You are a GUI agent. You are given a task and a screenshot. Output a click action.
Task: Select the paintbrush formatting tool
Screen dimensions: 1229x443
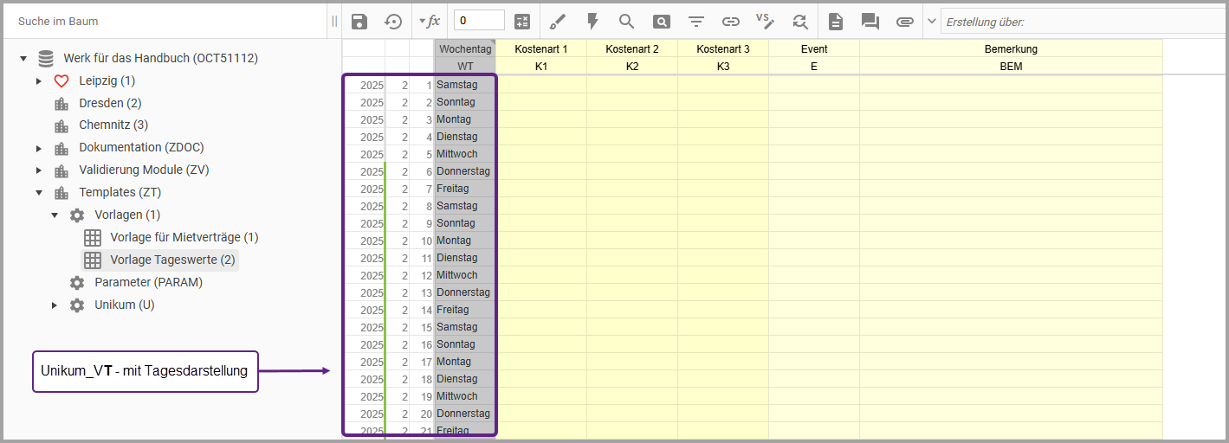coord(558,22)
